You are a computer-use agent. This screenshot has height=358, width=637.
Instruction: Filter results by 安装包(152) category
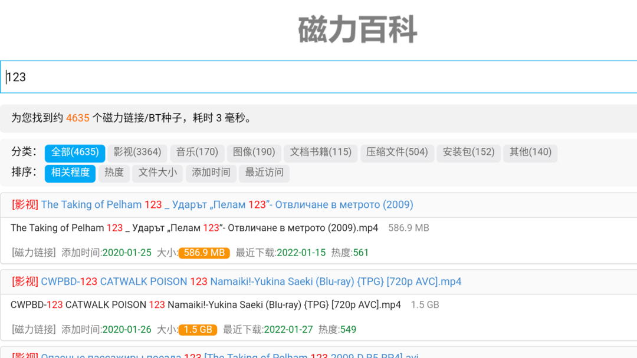click(468, 153)
